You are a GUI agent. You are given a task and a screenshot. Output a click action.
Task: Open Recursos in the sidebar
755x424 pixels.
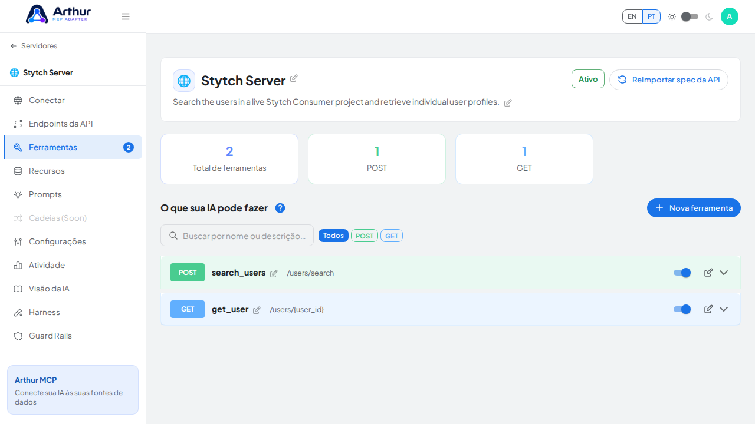73,171
